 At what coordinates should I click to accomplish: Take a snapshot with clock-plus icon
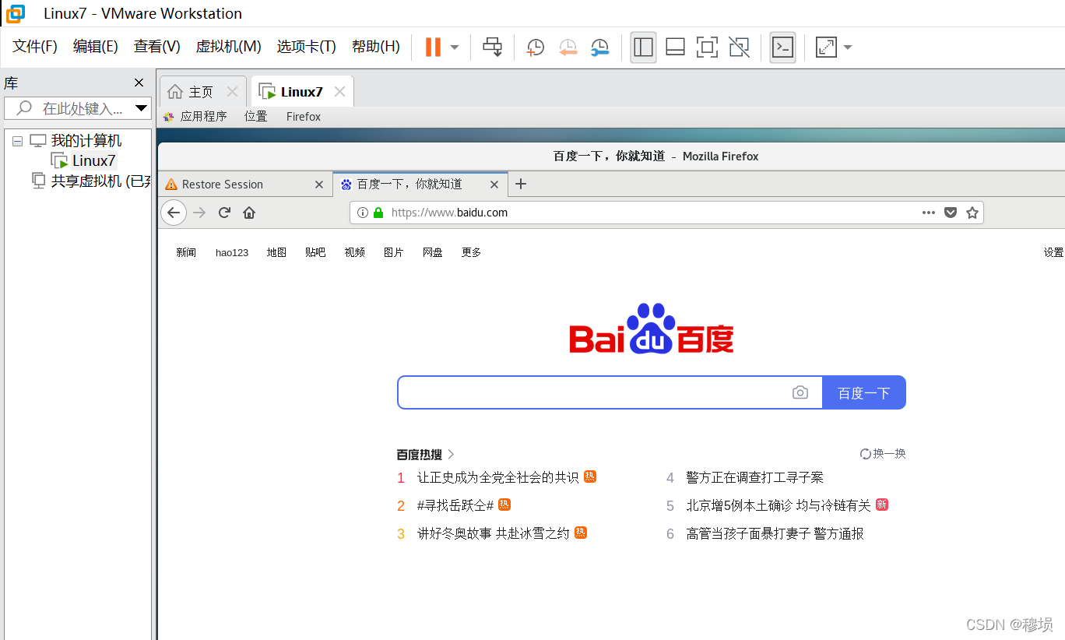(x=535, y=47)
